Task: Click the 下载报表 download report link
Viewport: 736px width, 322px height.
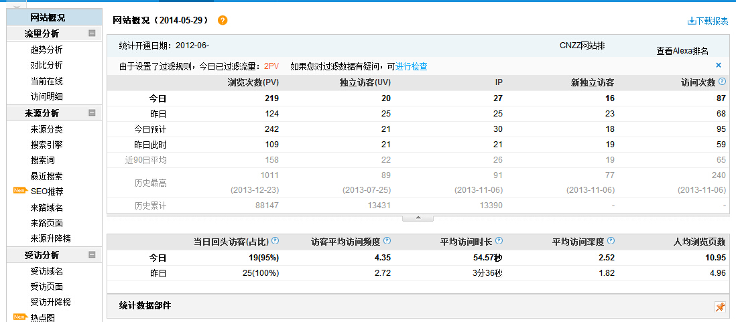Action: [x=708, y=21]
